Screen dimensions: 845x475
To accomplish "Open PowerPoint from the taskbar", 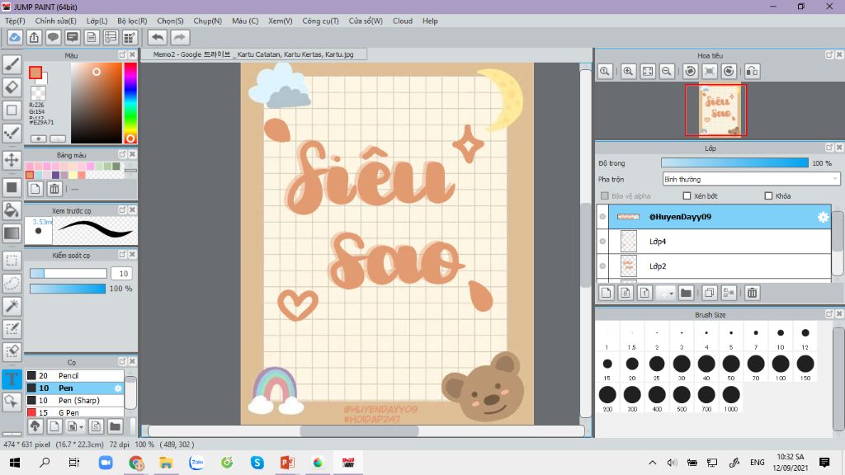I will point(286,462).
